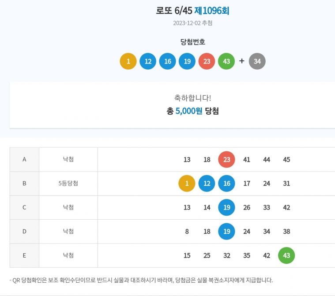This screenshot has height=296, width=335.
Task: Click the 낙첨 result in row A
Action: click(x=68, y=159)
